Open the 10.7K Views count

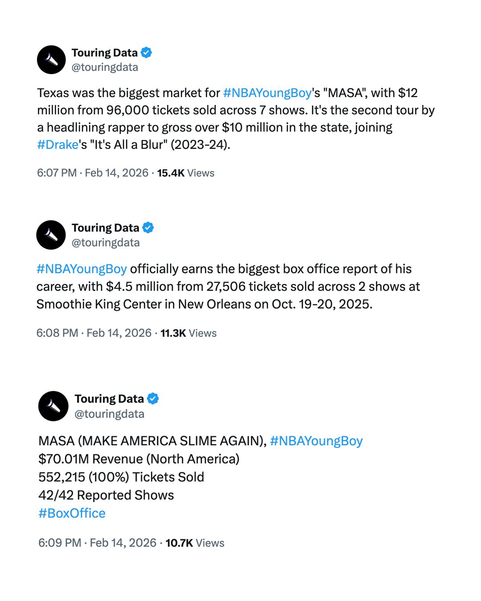(x=195, y=543)
